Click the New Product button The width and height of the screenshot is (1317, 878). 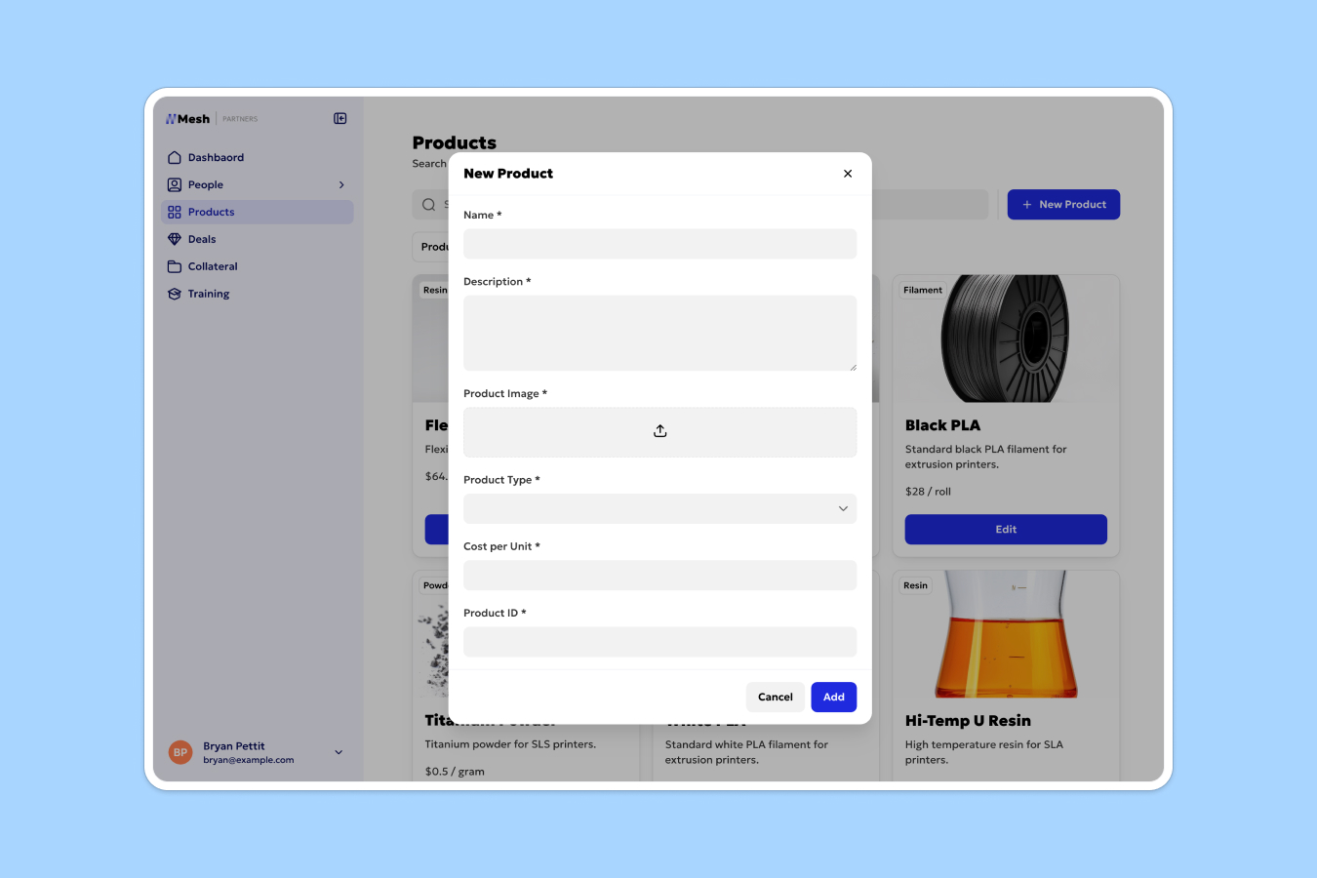[1063, 205]
